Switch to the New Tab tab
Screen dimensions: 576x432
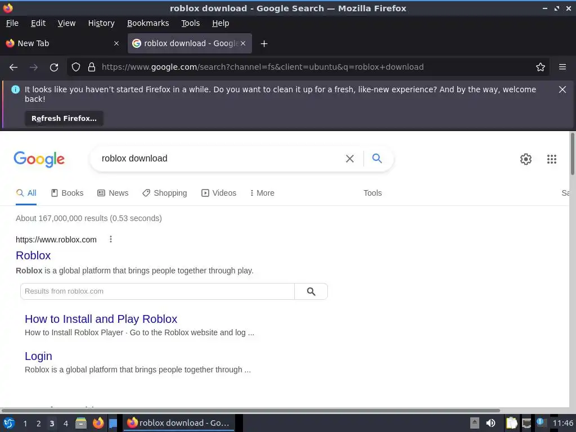coord(62,43)
